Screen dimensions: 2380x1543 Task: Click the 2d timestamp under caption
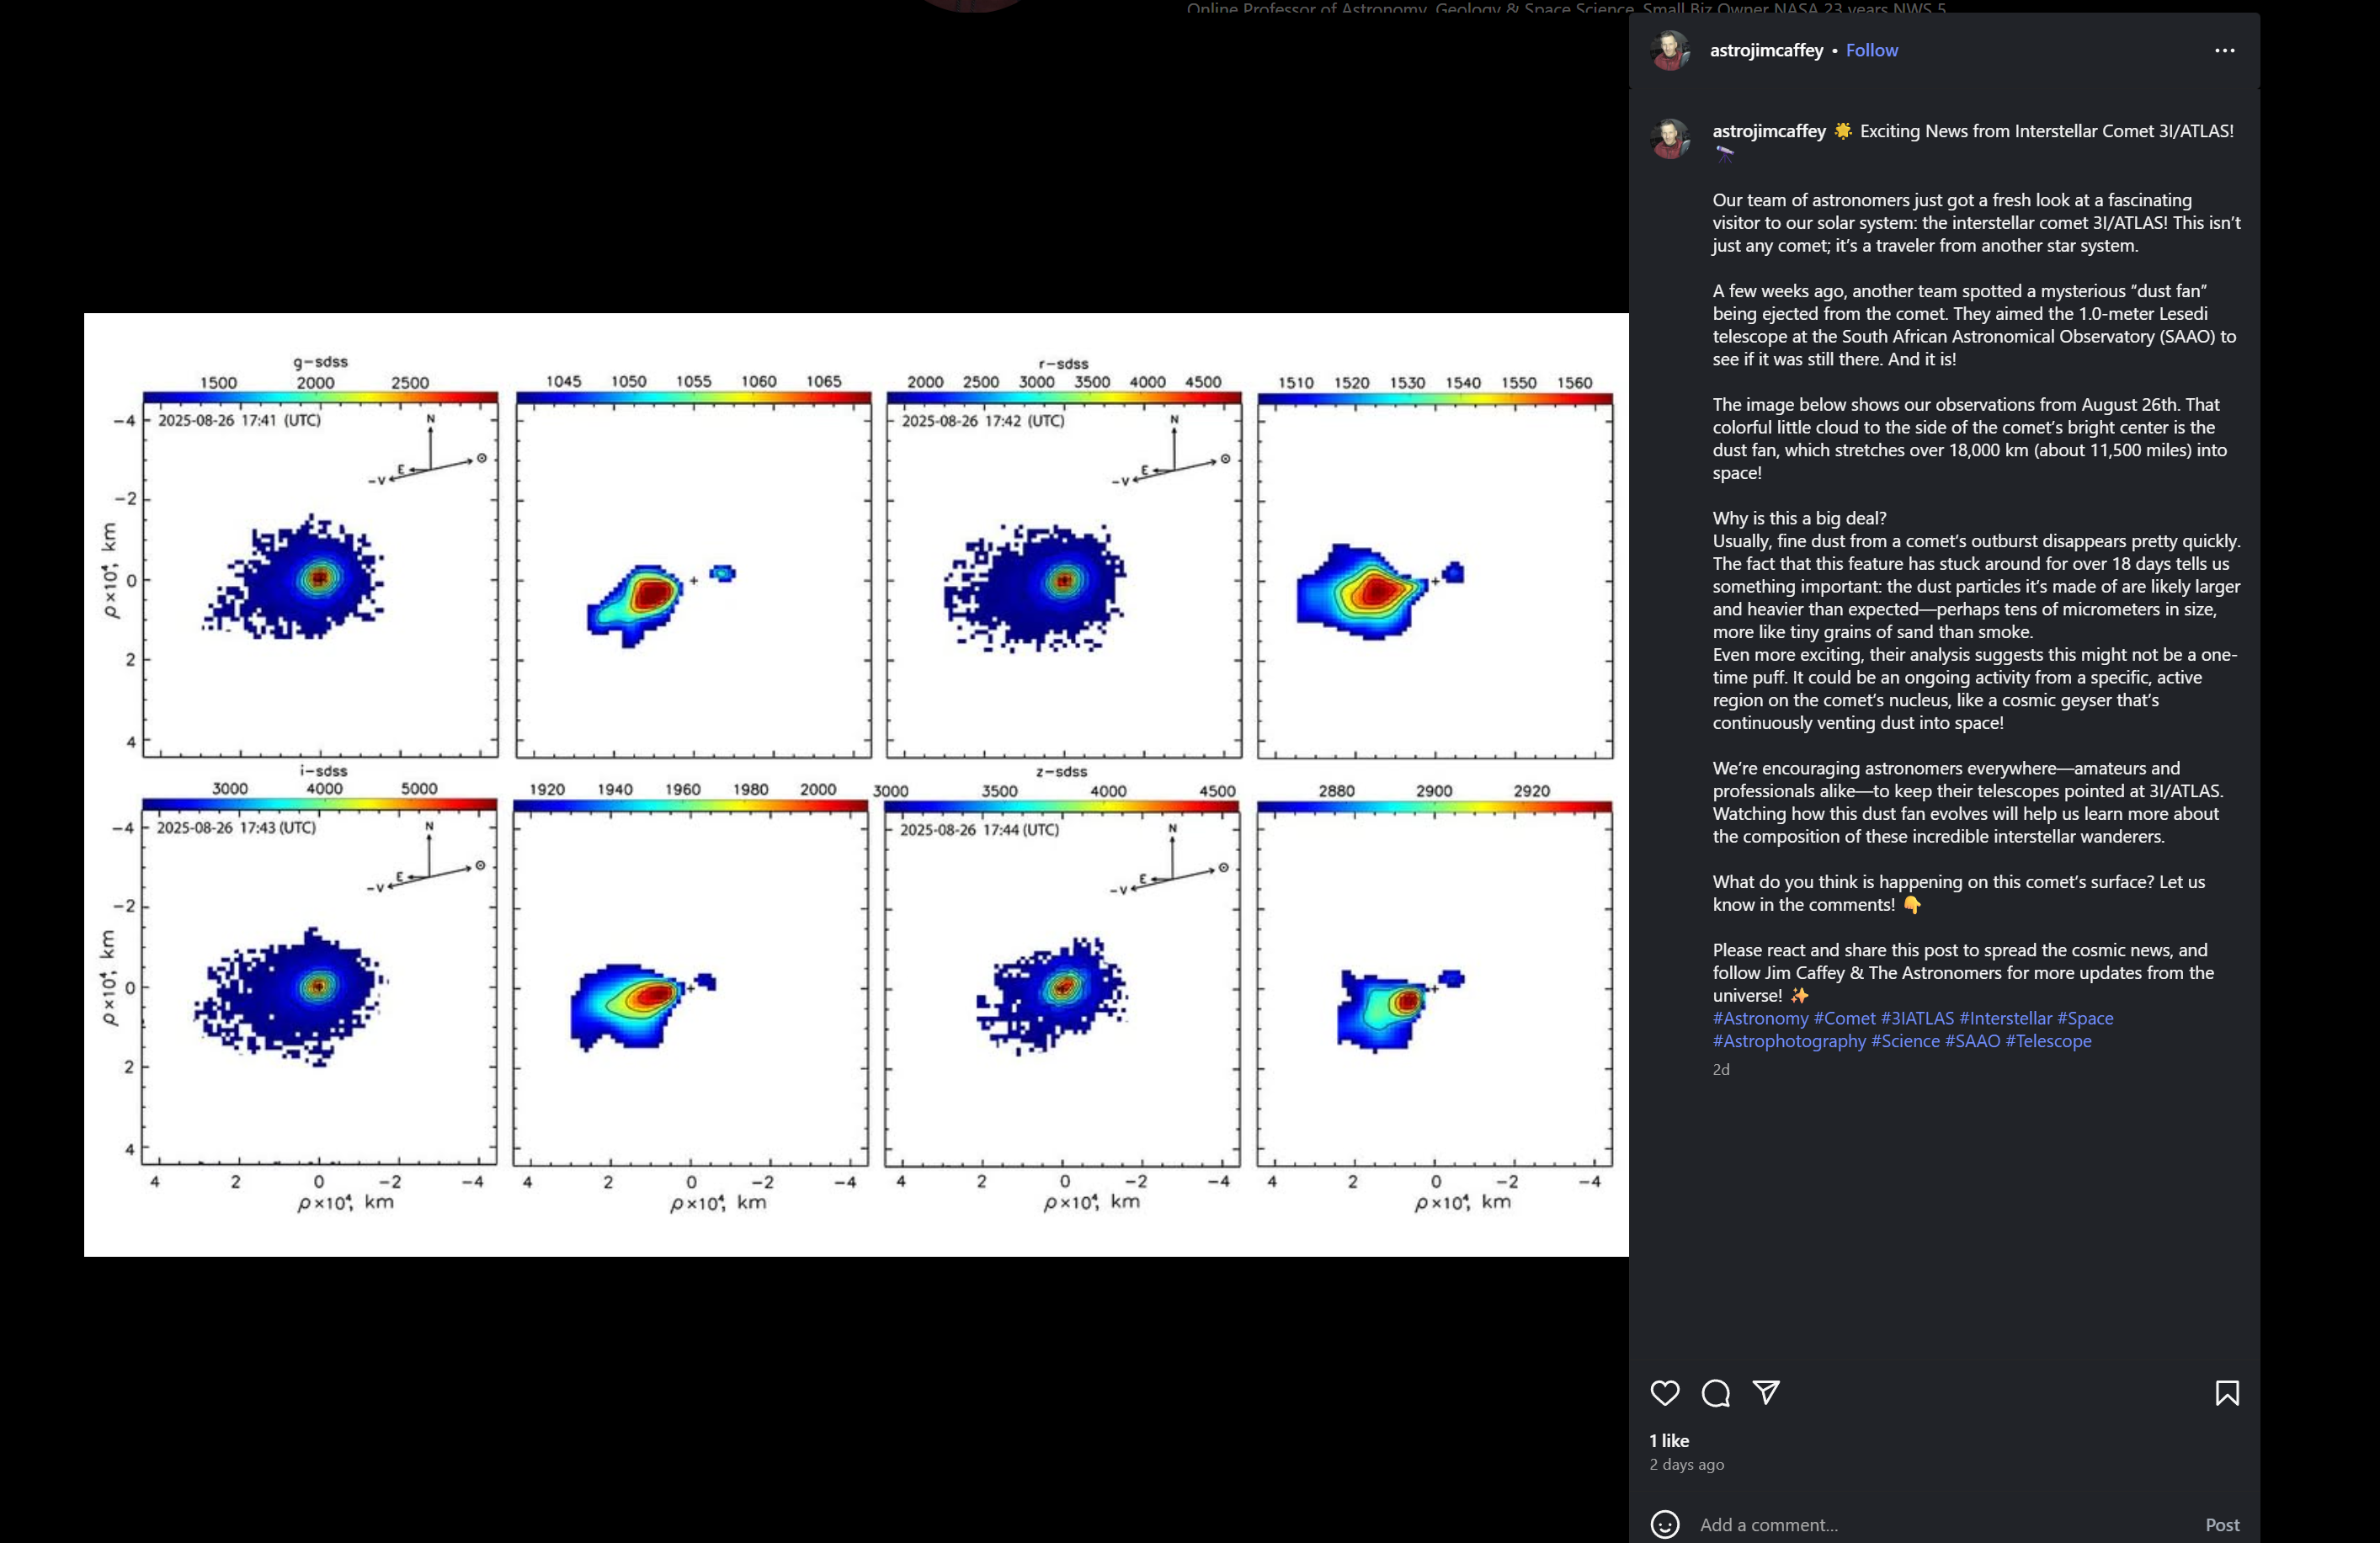pos(1721,1069)
